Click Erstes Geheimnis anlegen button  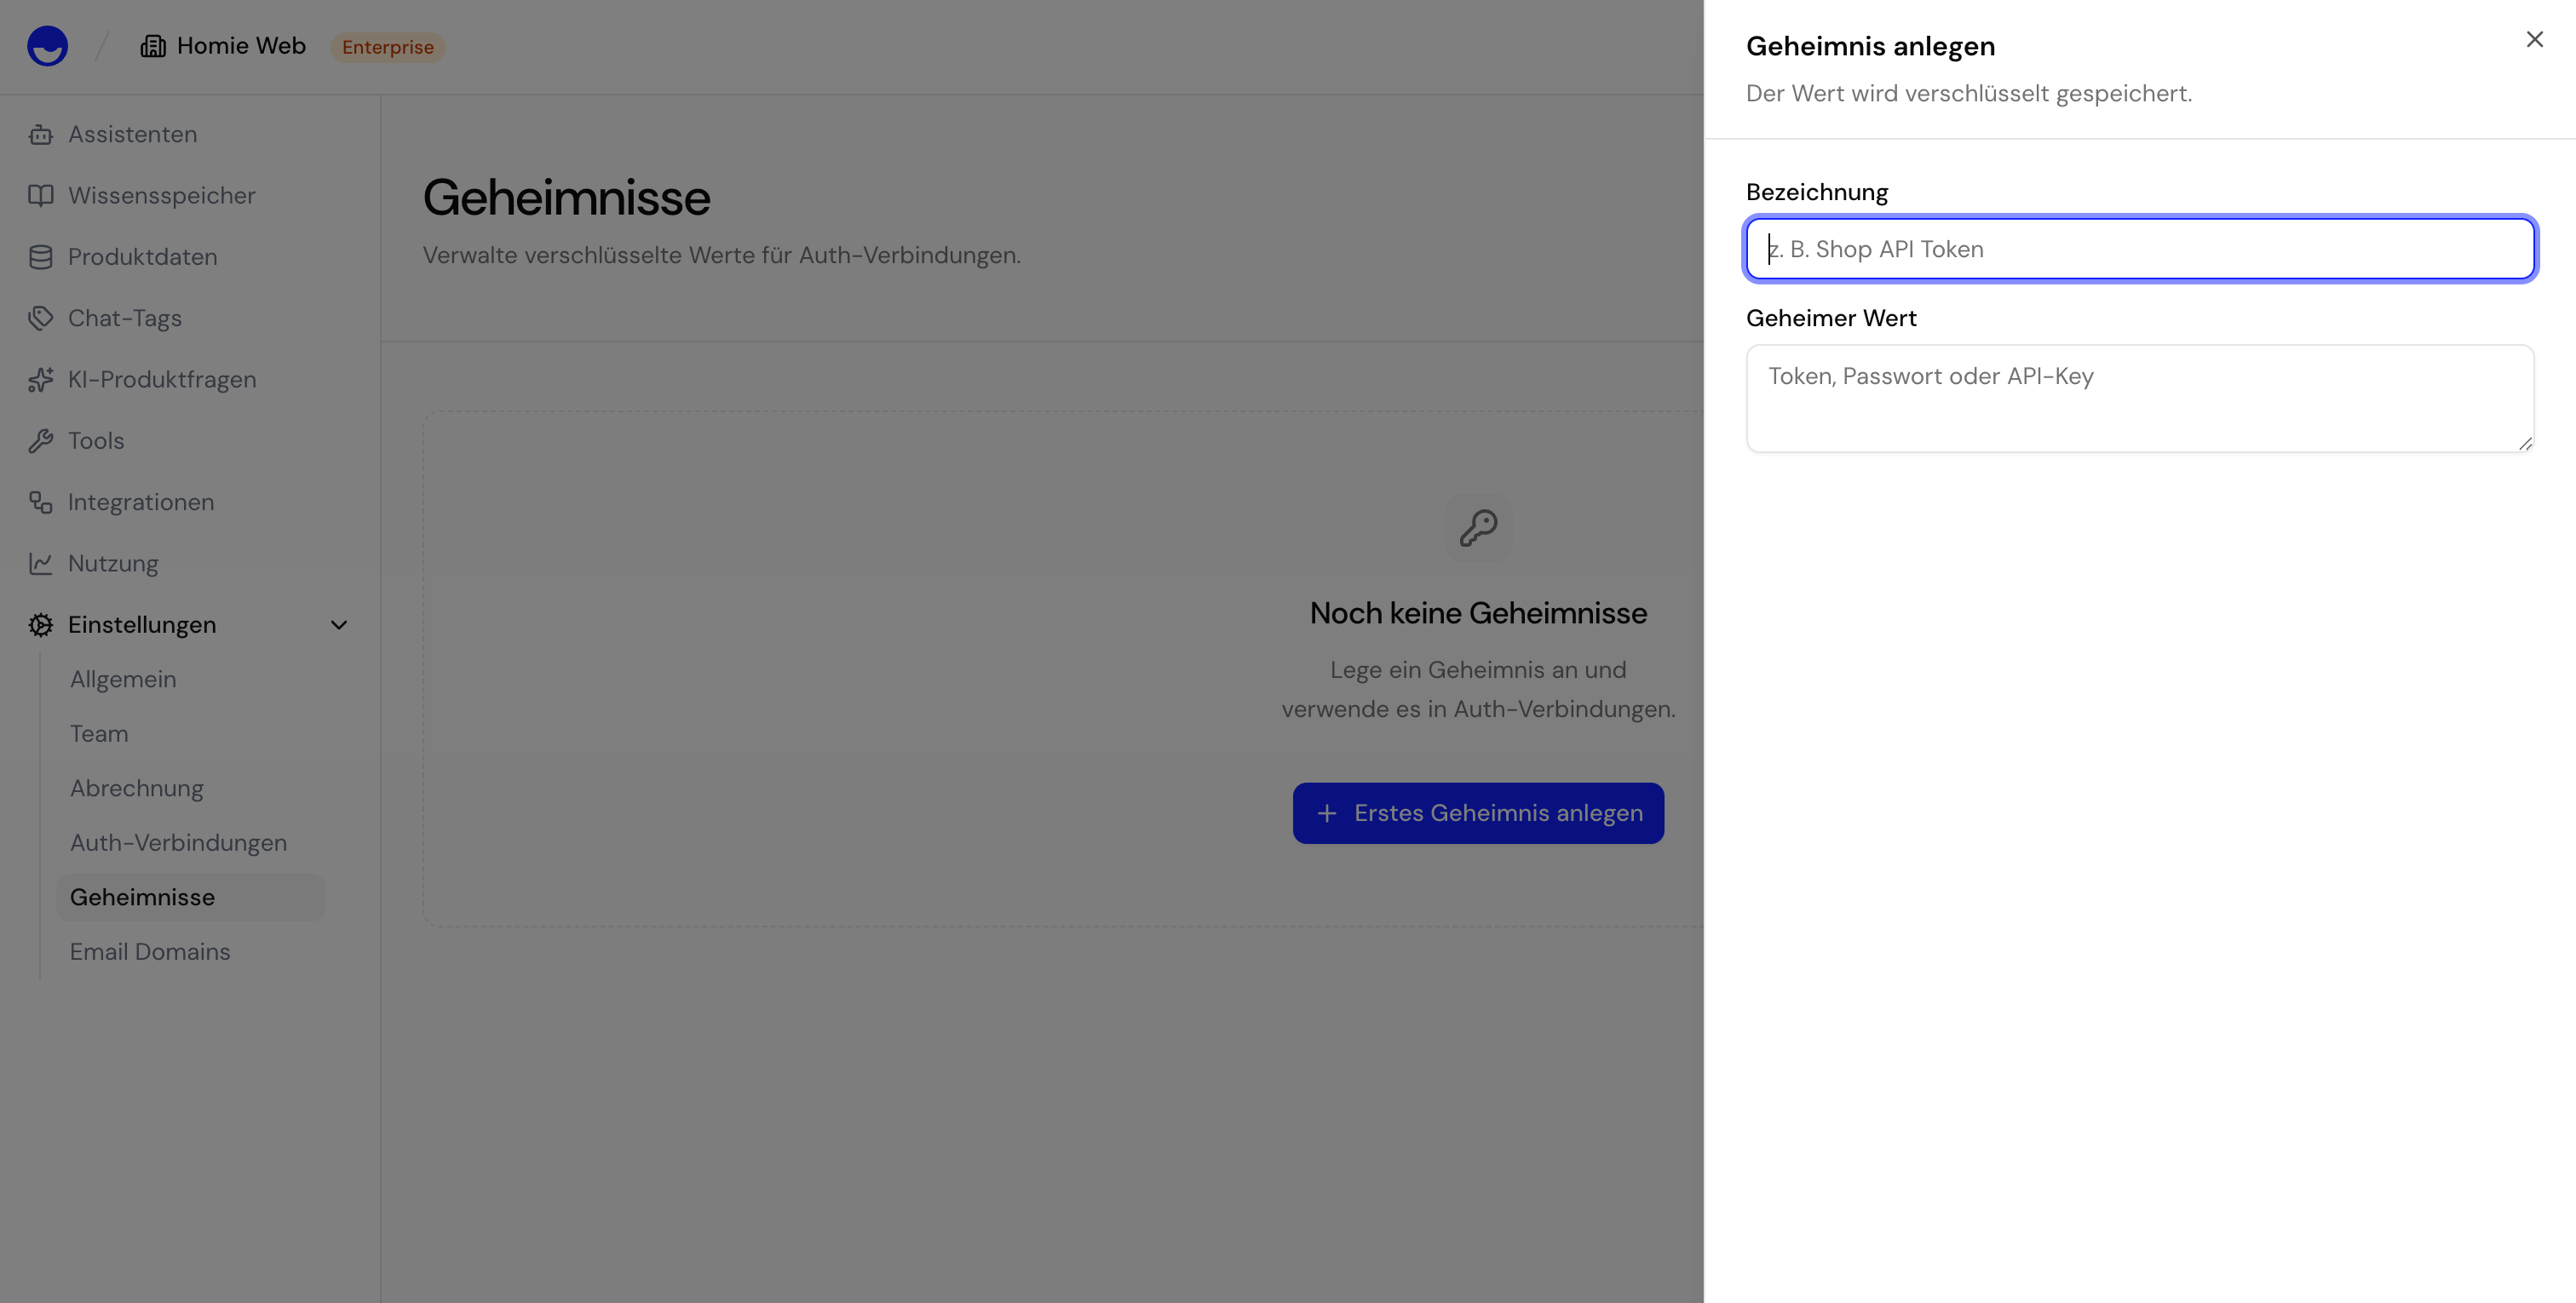click(x=1478, y=813)
